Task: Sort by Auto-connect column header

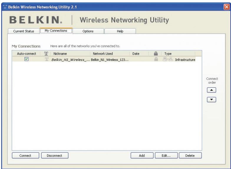Action: pos(27,53)
